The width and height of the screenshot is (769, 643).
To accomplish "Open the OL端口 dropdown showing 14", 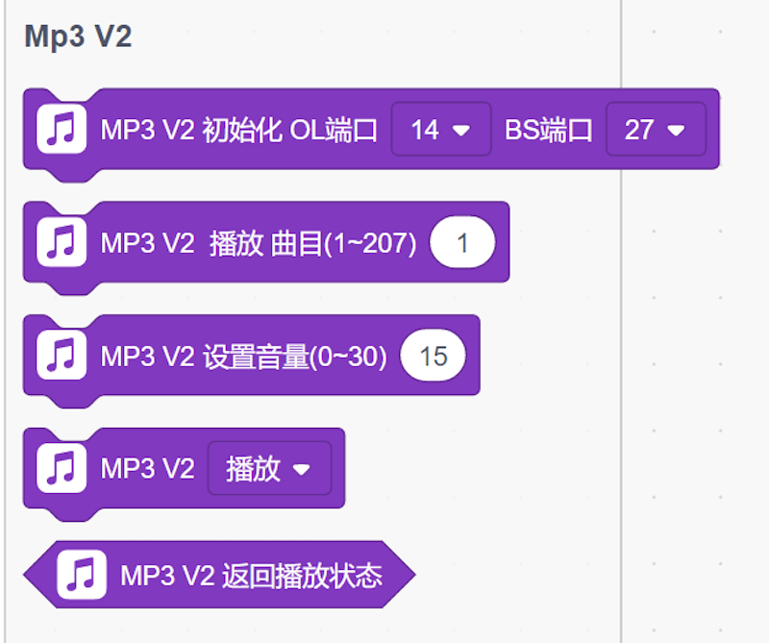I will coord(441,129).
